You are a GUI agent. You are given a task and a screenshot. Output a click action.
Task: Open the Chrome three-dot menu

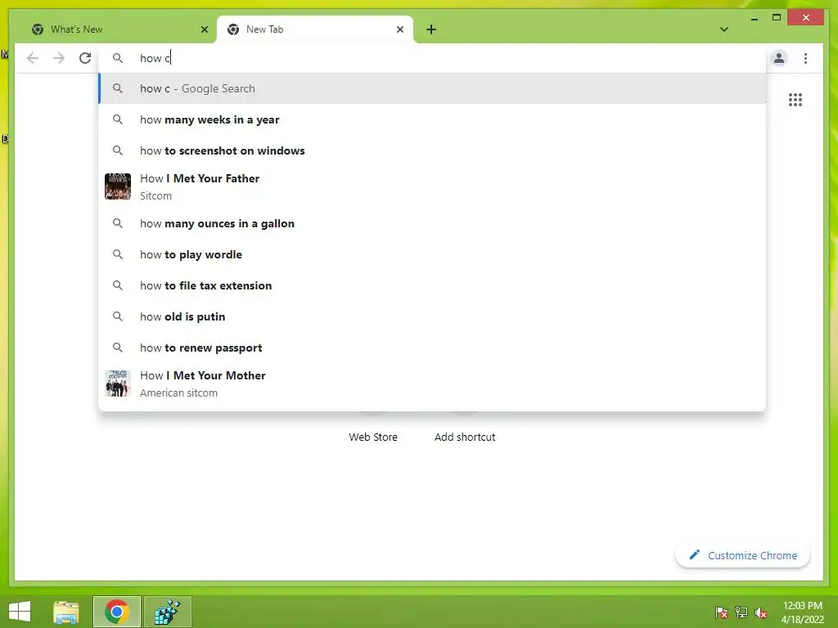coord(805,58)
